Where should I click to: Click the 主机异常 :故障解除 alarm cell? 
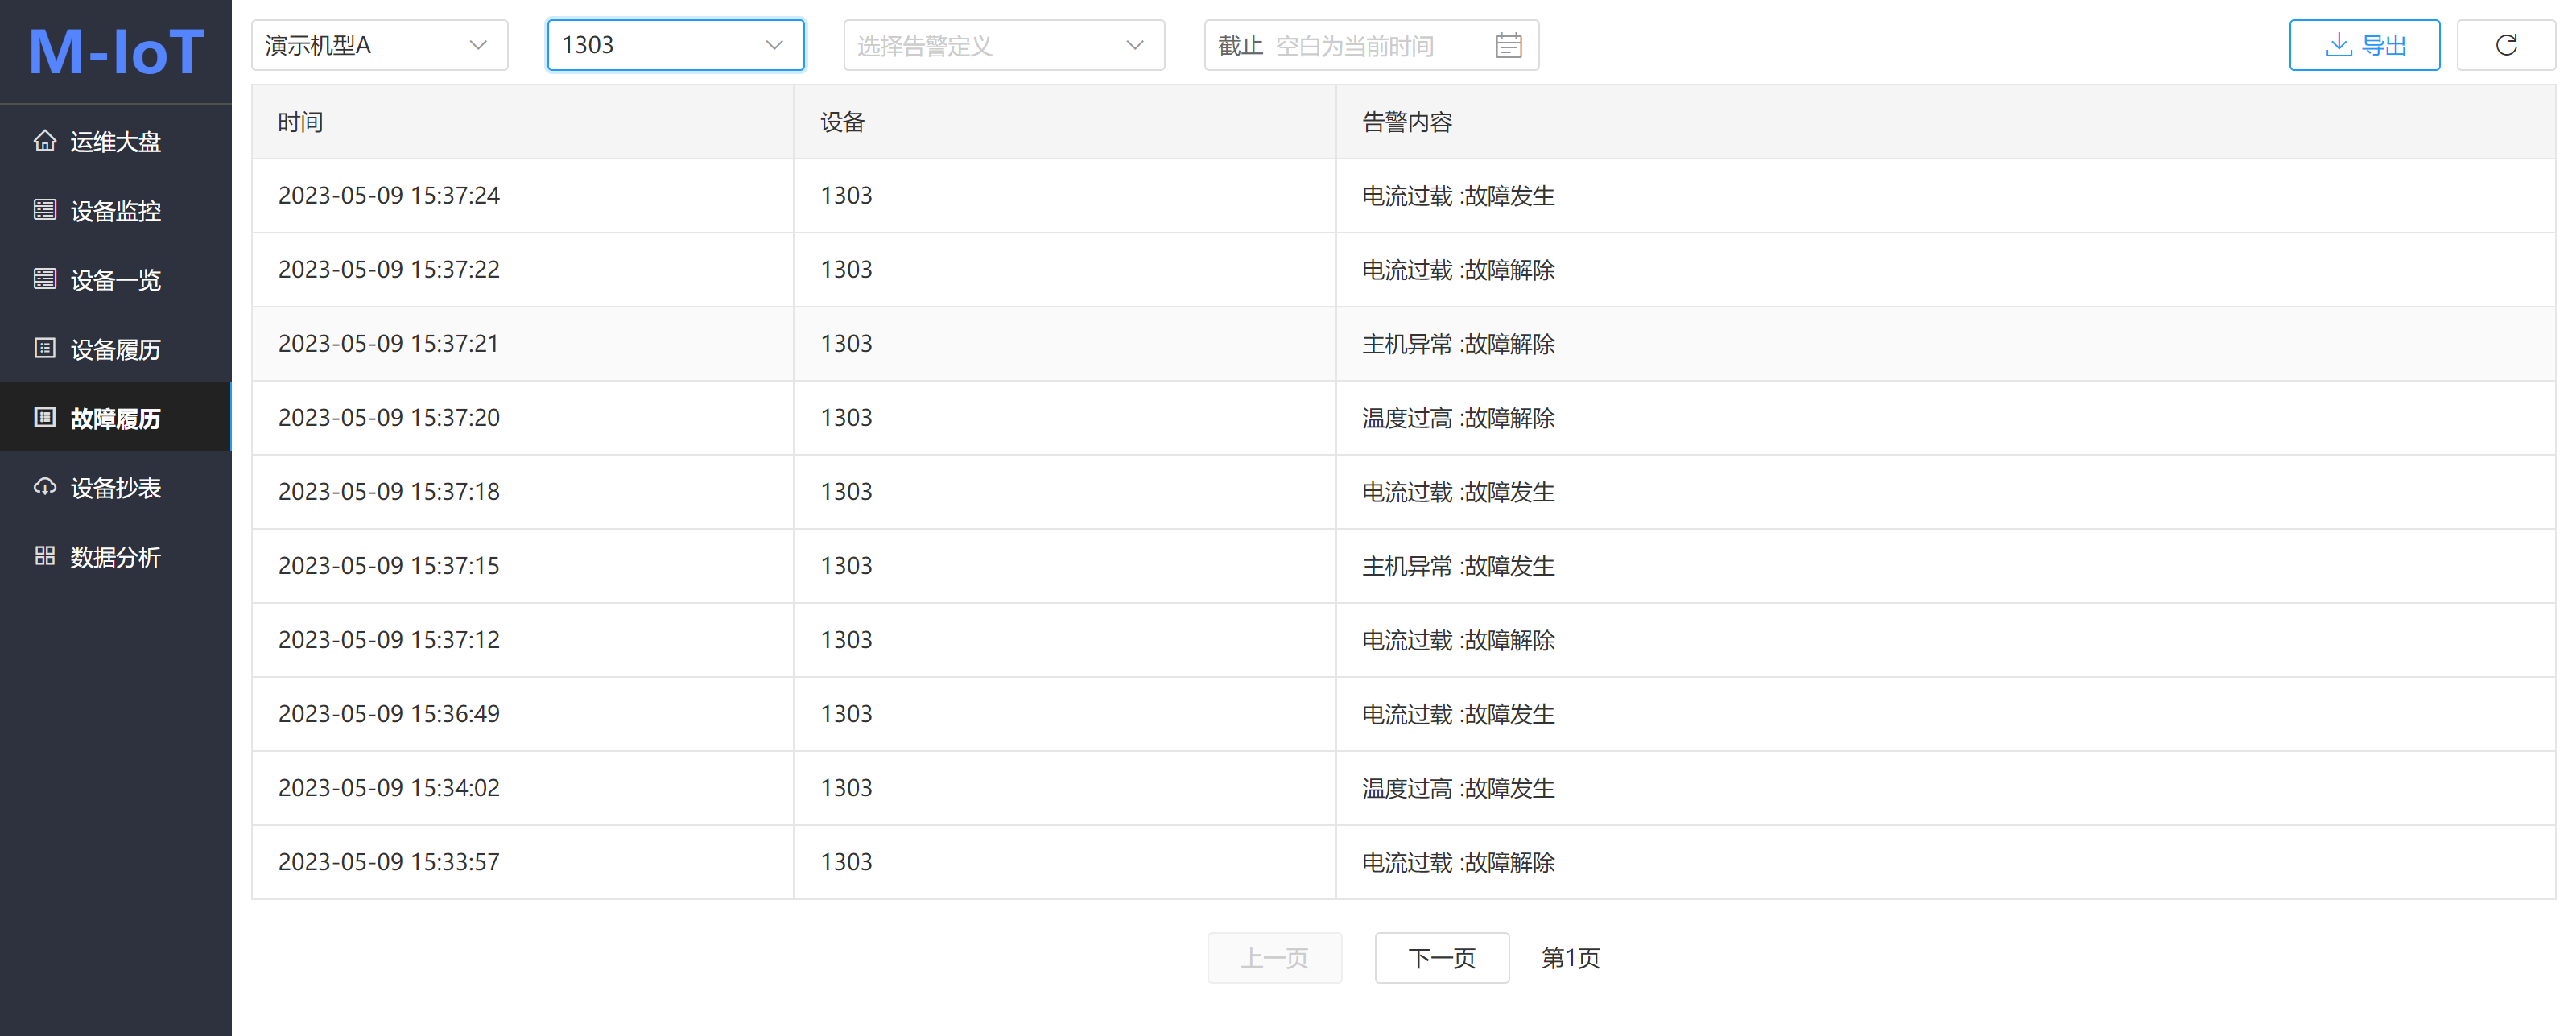(1458, 343)
